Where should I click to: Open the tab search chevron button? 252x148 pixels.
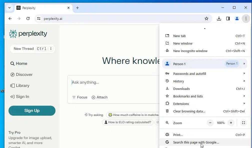(x=9, y=8)
